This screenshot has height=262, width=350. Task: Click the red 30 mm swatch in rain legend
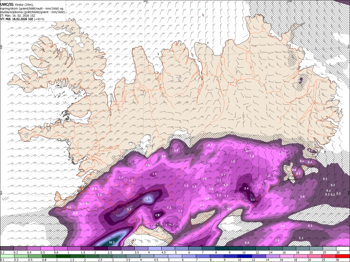coord(343,256)
